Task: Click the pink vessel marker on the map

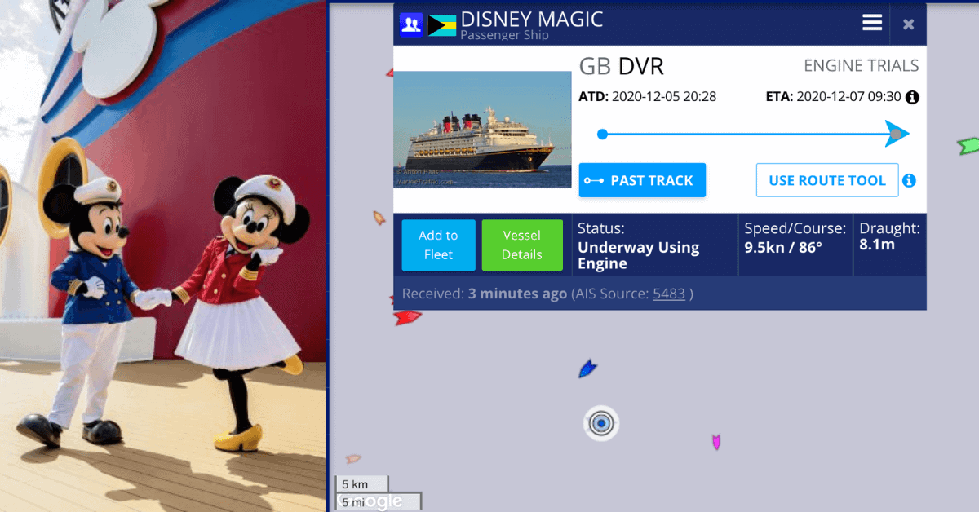Action: pyautogui.click(x=715, y=441)
